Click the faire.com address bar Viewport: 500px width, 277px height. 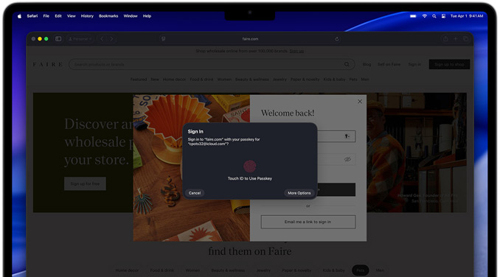click(x=250, y=39)
